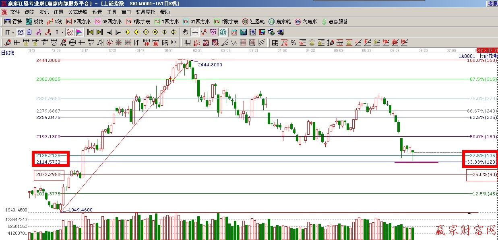The image size is (498, 240).
Task: Open the 交易委托 menu
Action: 145,12
